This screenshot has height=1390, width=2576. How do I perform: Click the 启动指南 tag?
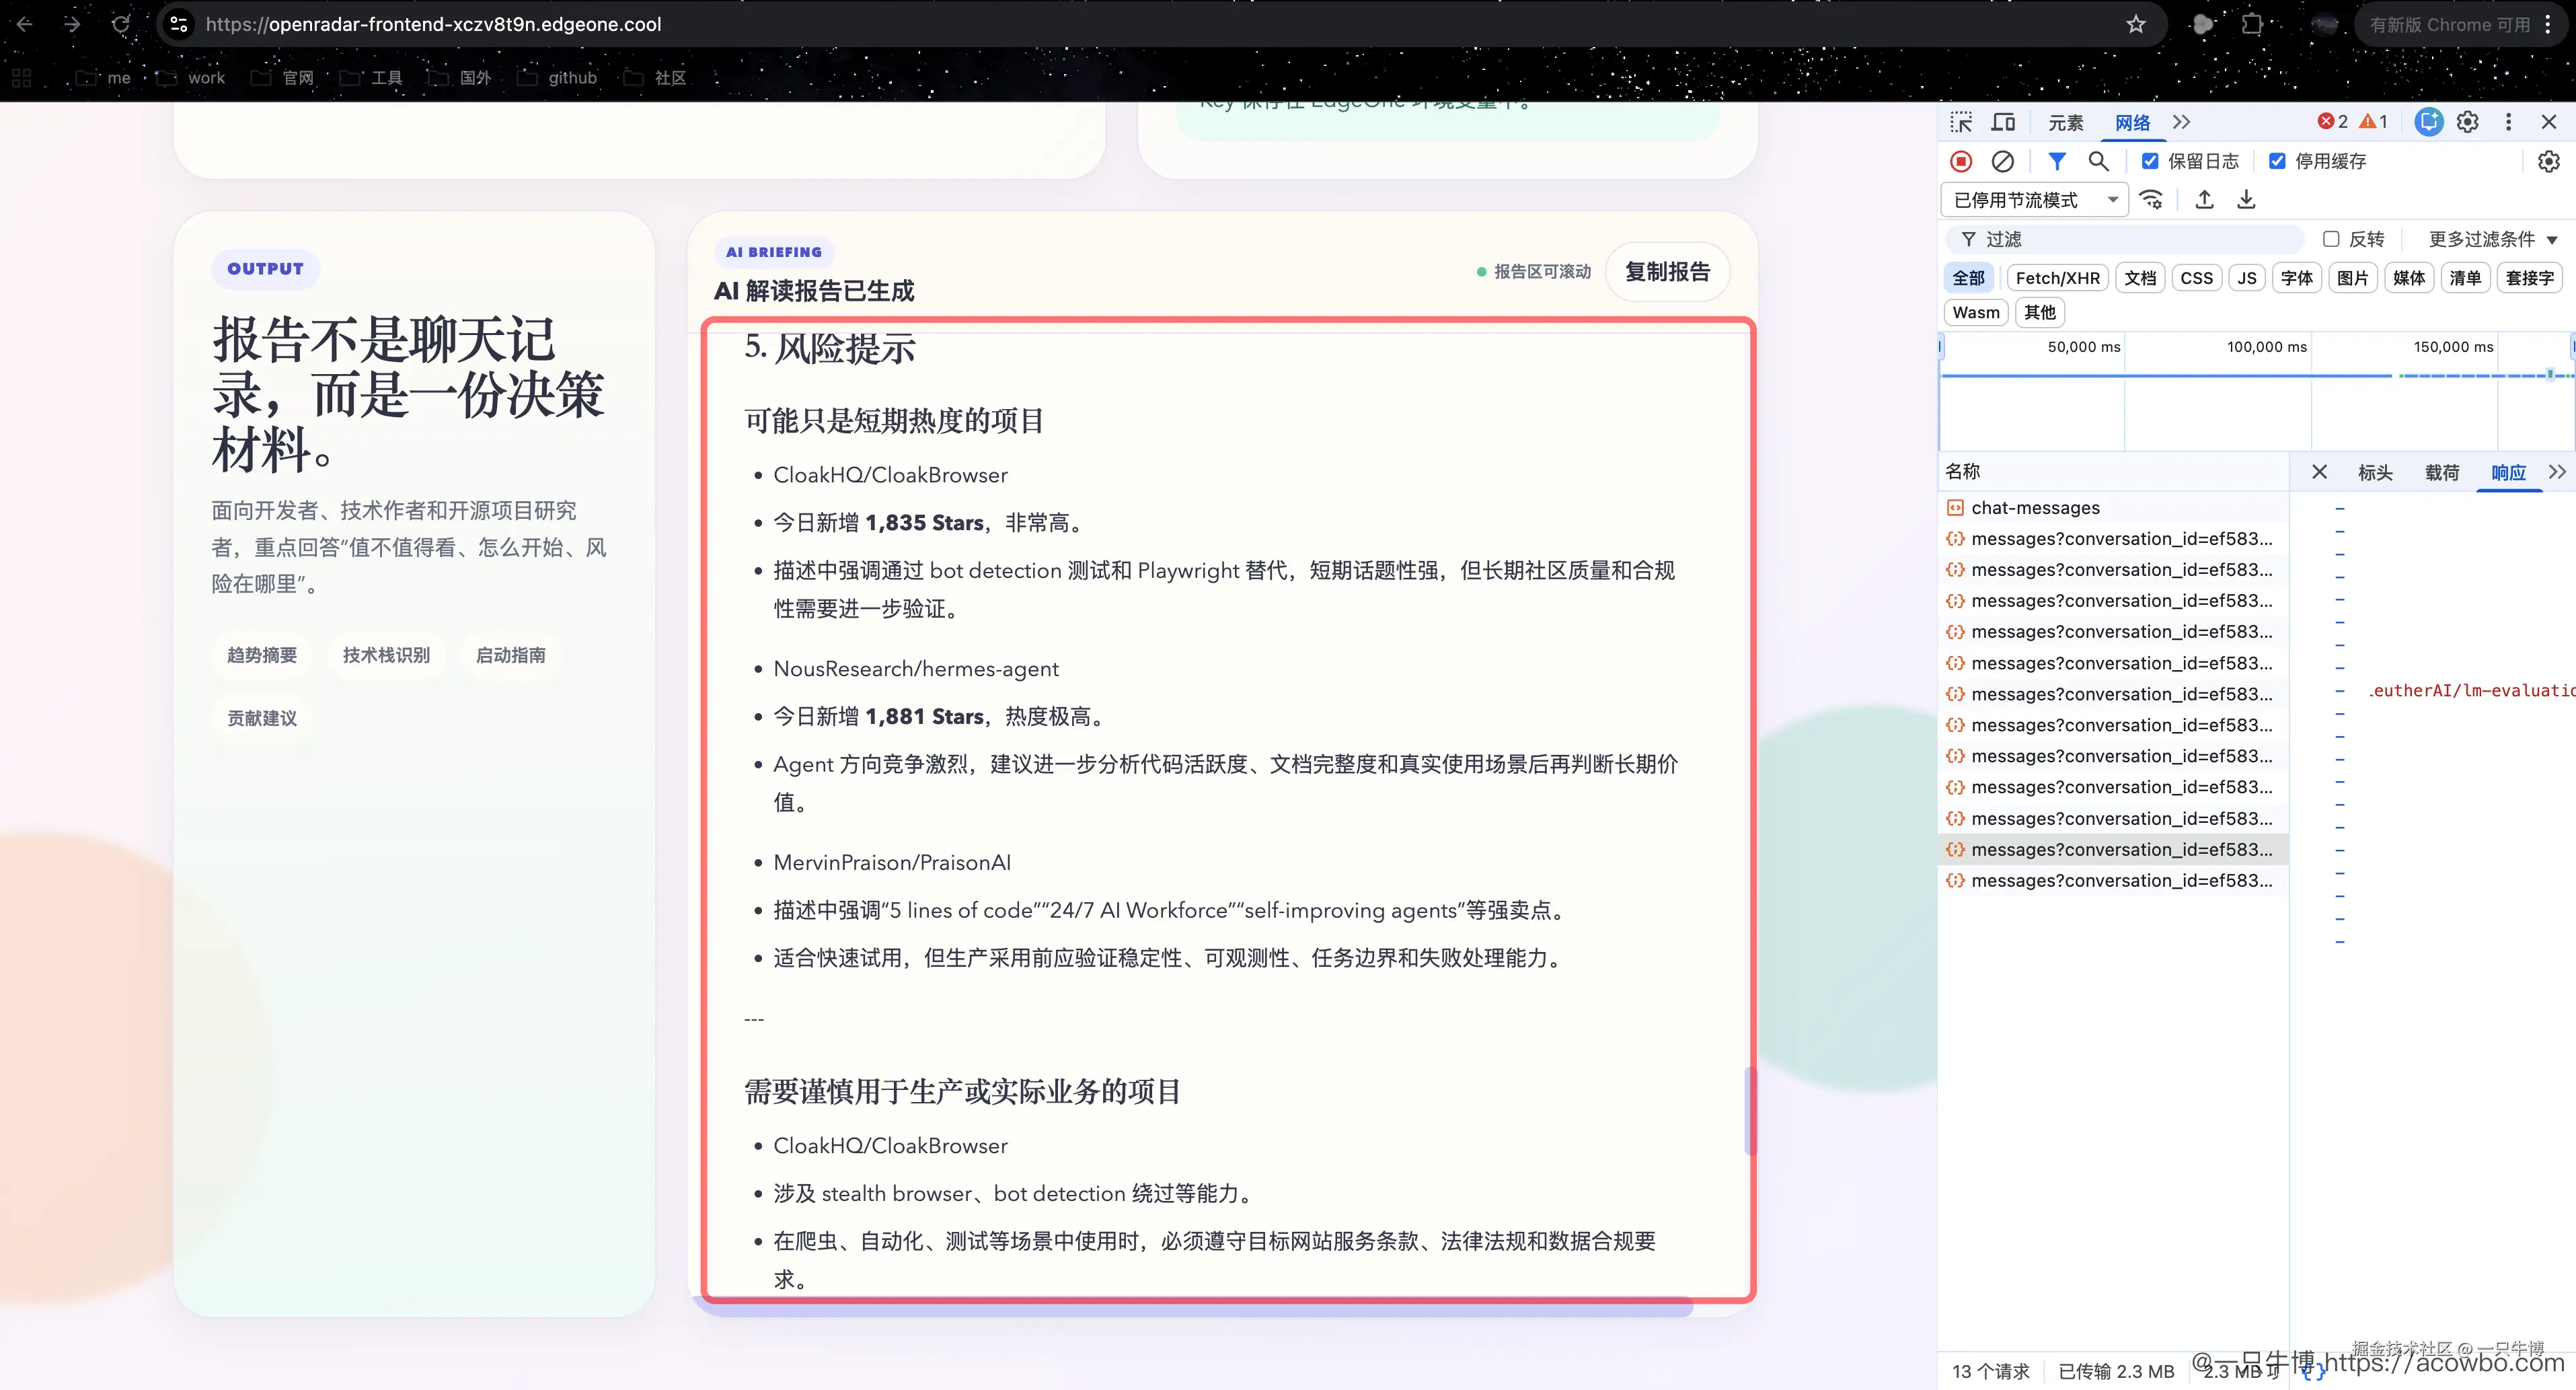pyautogui.click(x=511, y=655)
